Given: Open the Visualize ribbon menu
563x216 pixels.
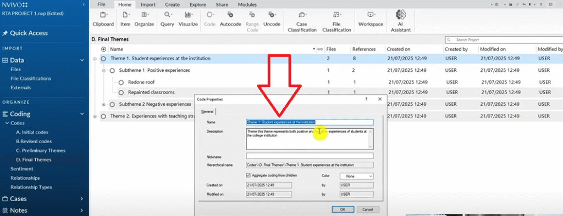Looking at the screenshot, I should (x=188, y=19).
